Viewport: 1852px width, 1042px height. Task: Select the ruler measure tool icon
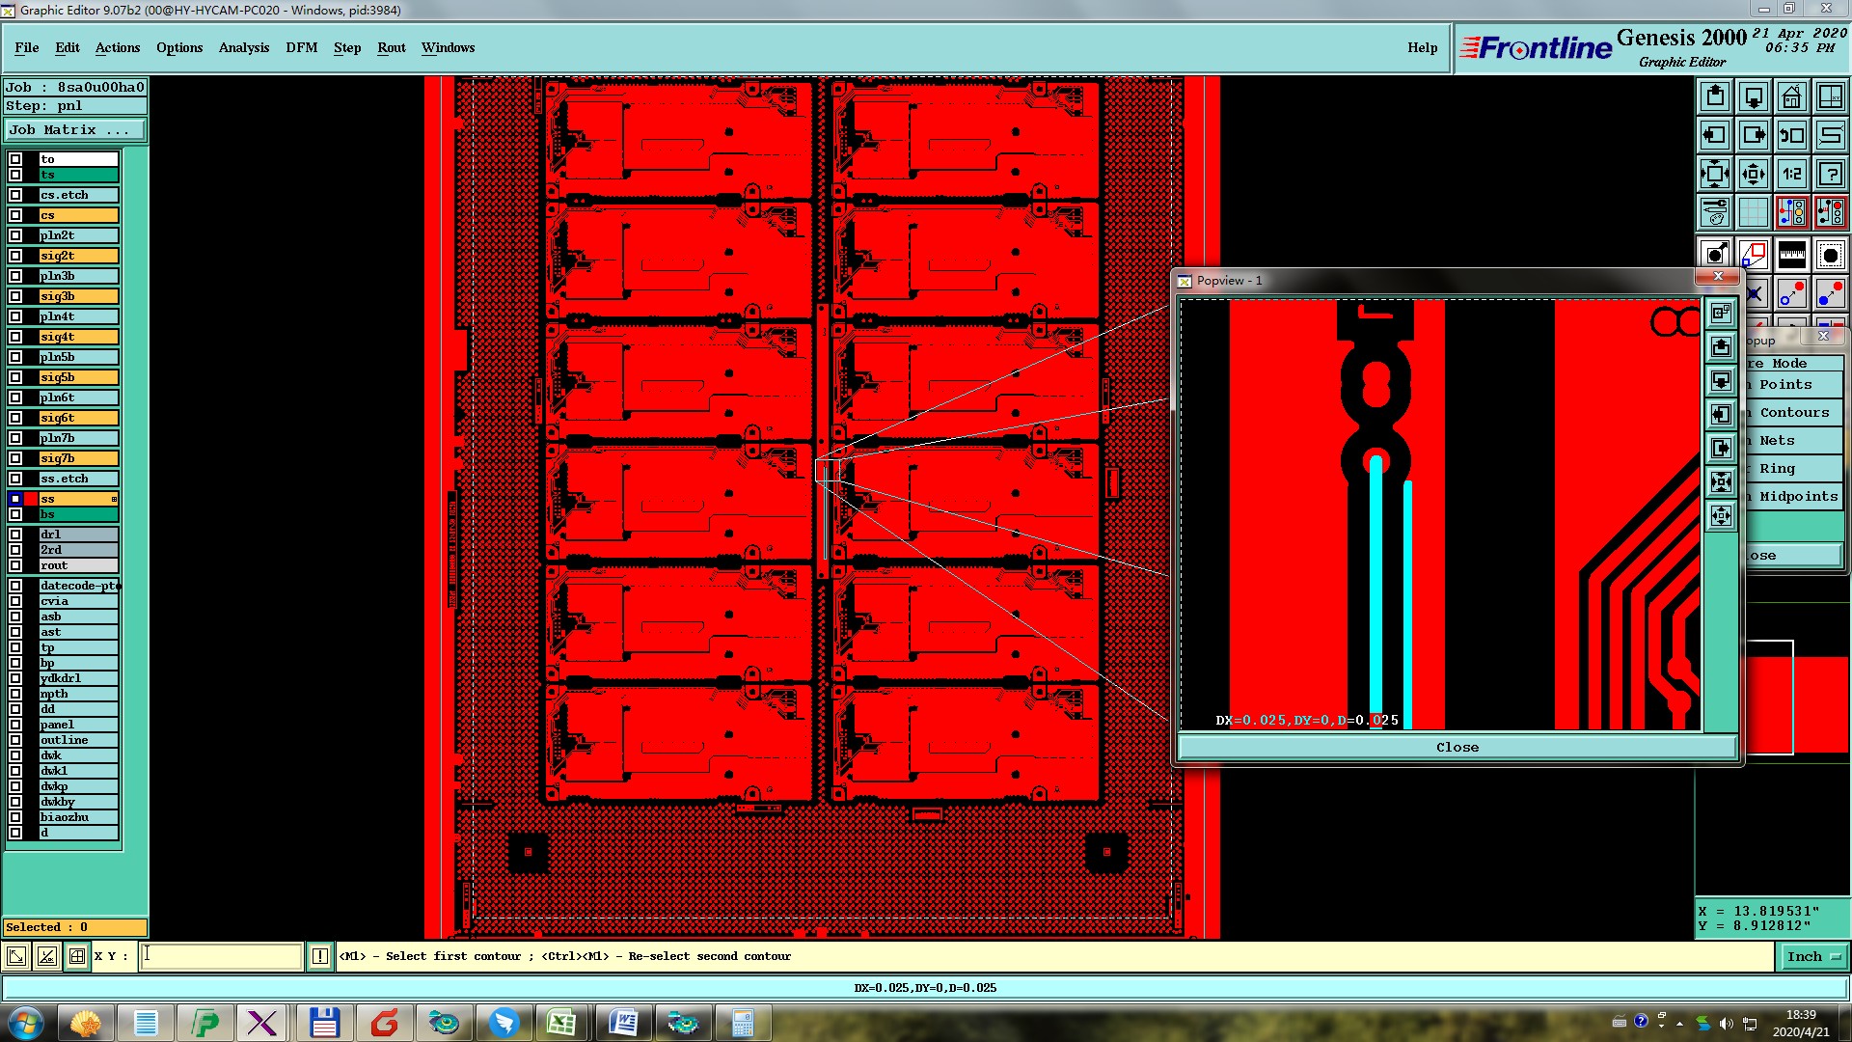point(1791,255)
